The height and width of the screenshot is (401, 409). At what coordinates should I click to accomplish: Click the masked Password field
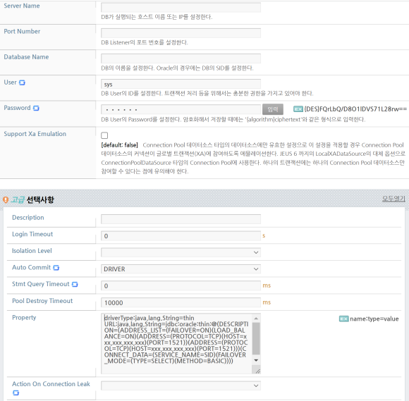click(x=181, y=109)
